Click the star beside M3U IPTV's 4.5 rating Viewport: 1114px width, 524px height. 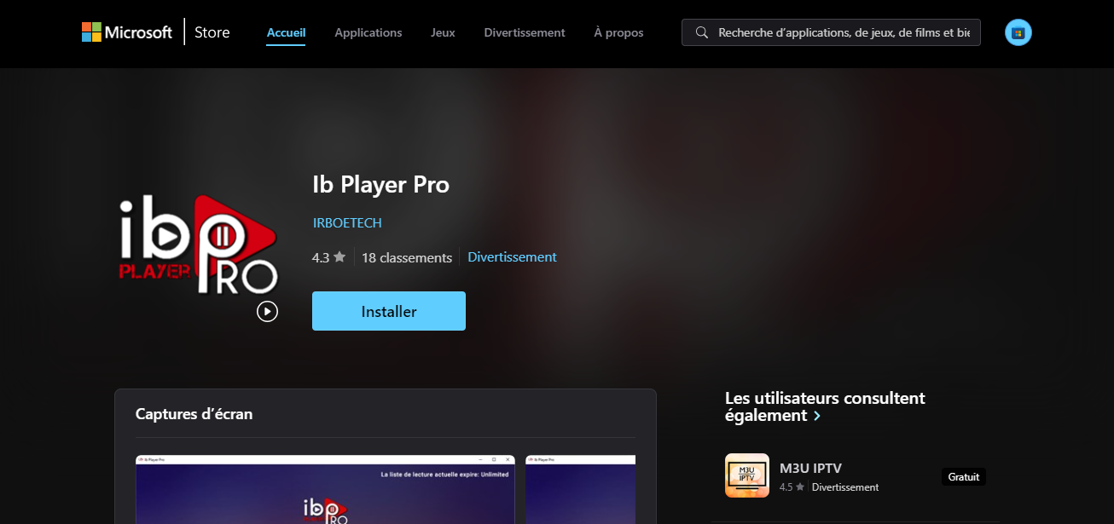[799, 487]
